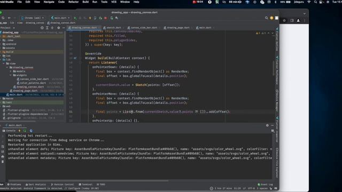Select color_palette.dart in project tree

point(33,83)
